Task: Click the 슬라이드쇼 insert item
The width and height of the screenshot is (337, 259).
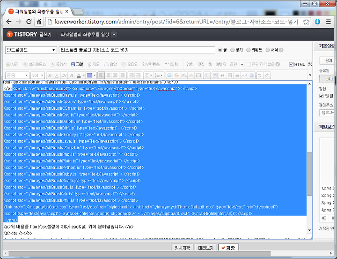Action: (x=34, y=64)
